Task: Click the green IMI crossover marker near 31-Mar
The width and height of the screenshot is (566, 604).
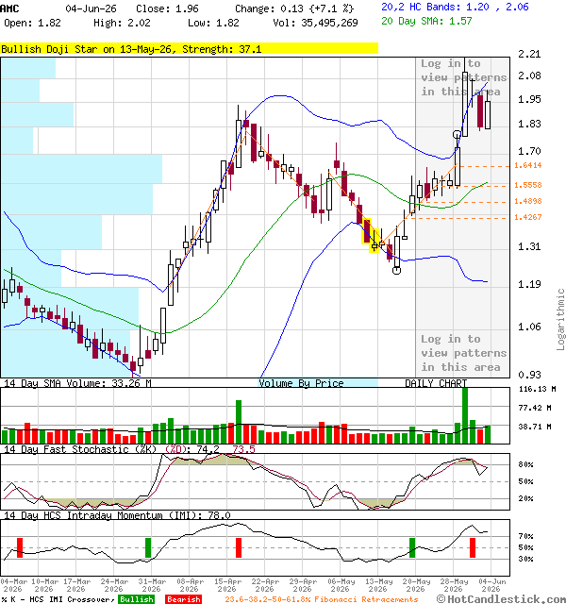Action: pyautogui.click(x=148, y=547)
